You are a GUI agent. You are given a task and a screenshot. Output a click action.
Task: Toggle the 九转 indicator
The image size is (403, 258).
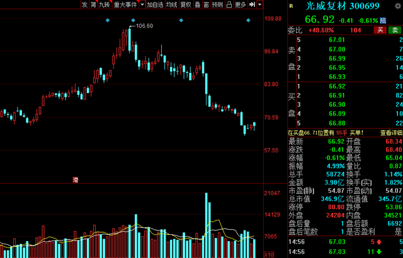[x=104, y=4]
